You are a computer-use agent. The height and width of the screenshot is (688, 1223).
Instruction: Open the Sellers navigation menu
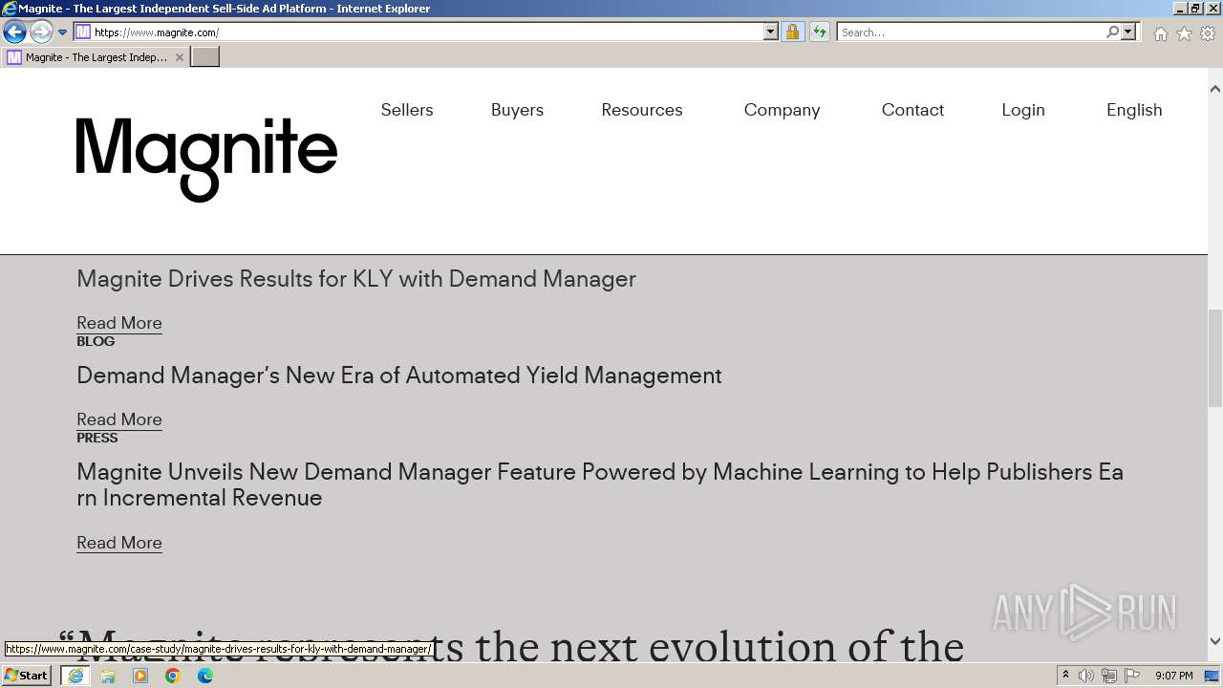pos(407,110)
